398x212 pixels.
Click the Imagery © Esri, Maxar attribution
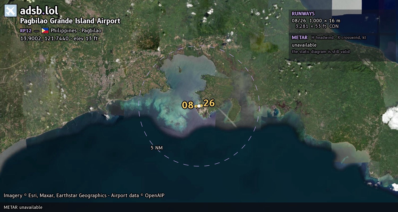click(x=84, y=196)
